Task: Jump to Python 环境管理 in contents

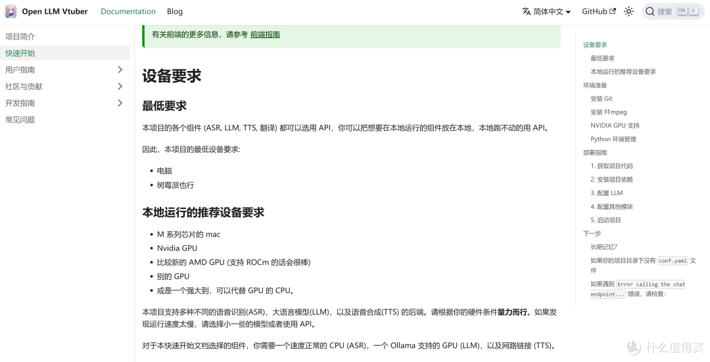Action: [613, 139]
